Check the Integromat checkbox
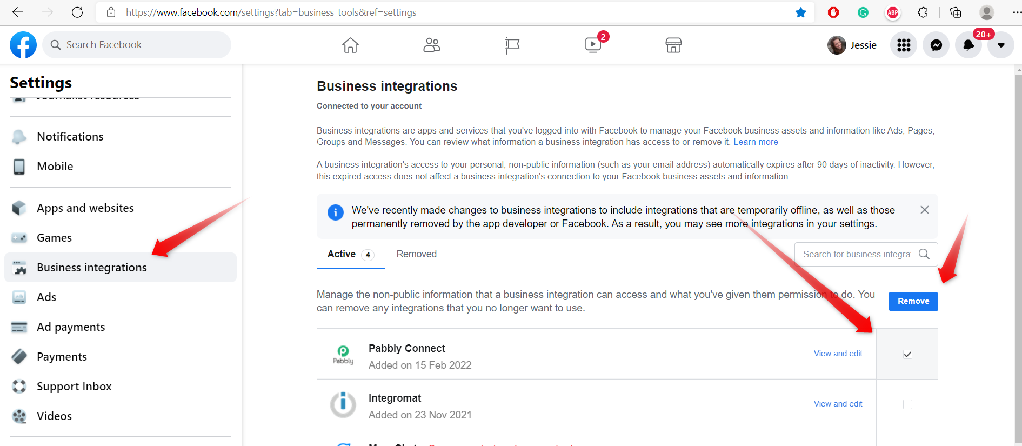1022x446 pixels. [907, 404]
